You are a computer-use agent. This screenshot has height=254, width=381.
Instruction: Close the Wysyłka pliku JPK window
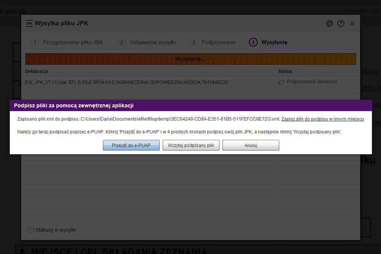pos(352,23)
